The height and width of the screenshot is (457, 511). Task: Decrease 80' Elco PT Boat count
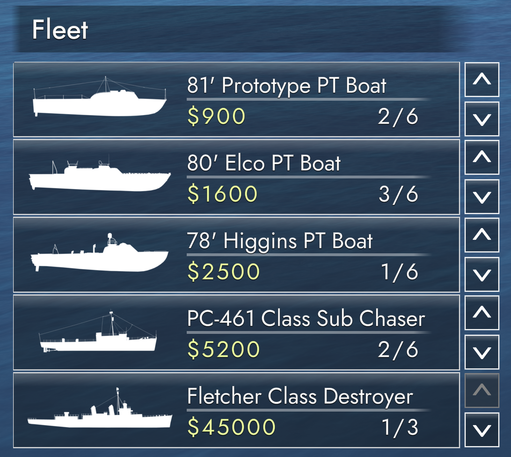click(x=482, y=197)
